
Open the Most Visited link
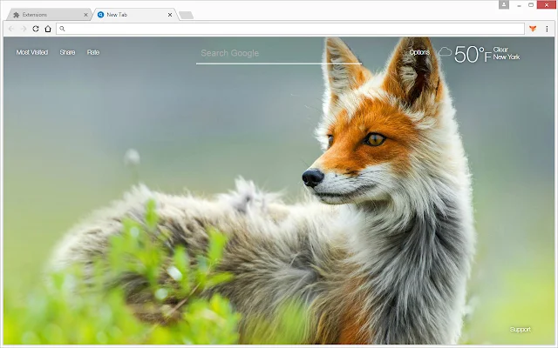point(32,52)
